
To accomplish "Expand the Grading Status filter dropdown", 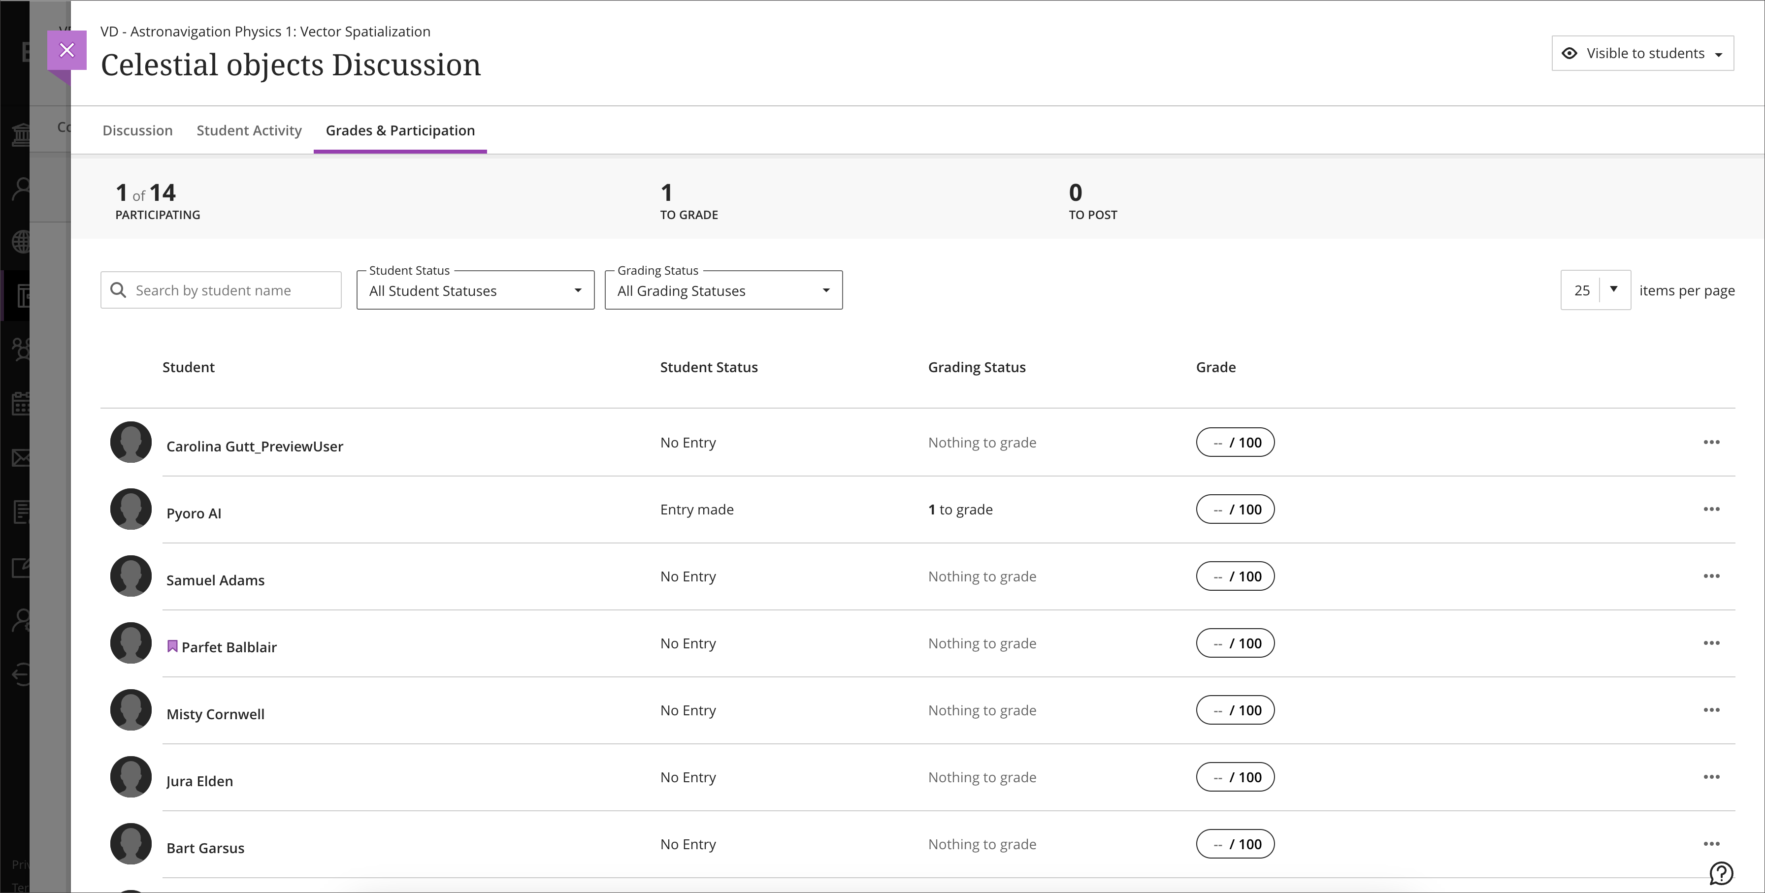I will 723,290.
